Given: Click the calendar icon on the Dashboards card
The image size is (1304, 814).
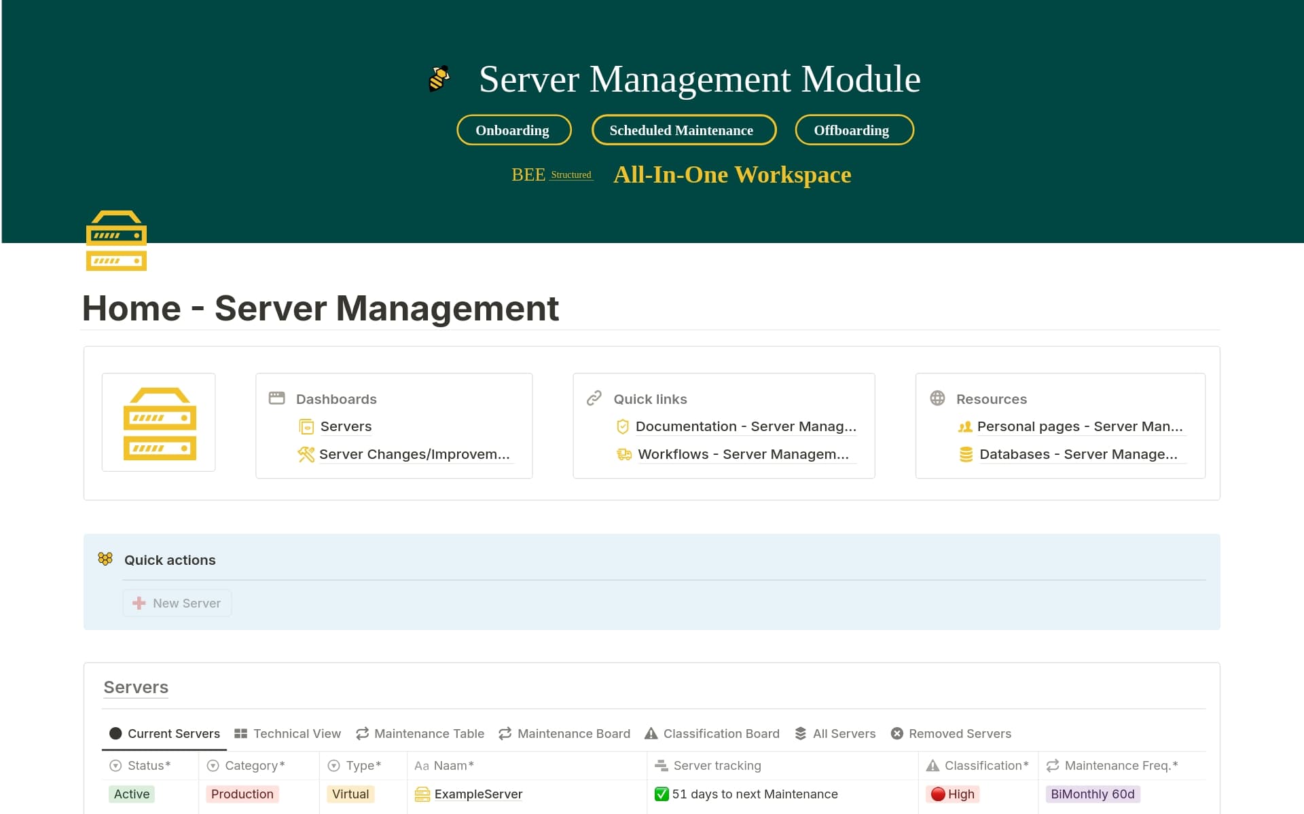Looking at the screenshot, I should (276, 399).
